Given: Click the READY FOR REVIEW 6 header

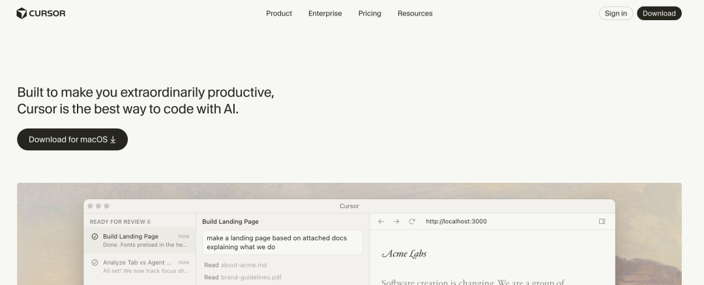Looking at the screenshot, I should [x=120, y=222].
